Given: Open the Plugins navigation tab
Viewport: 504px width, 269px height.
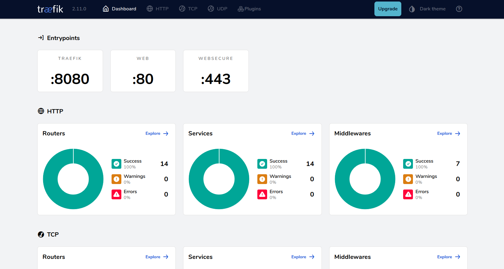Looking at the screenshot, I should [249, 9].
